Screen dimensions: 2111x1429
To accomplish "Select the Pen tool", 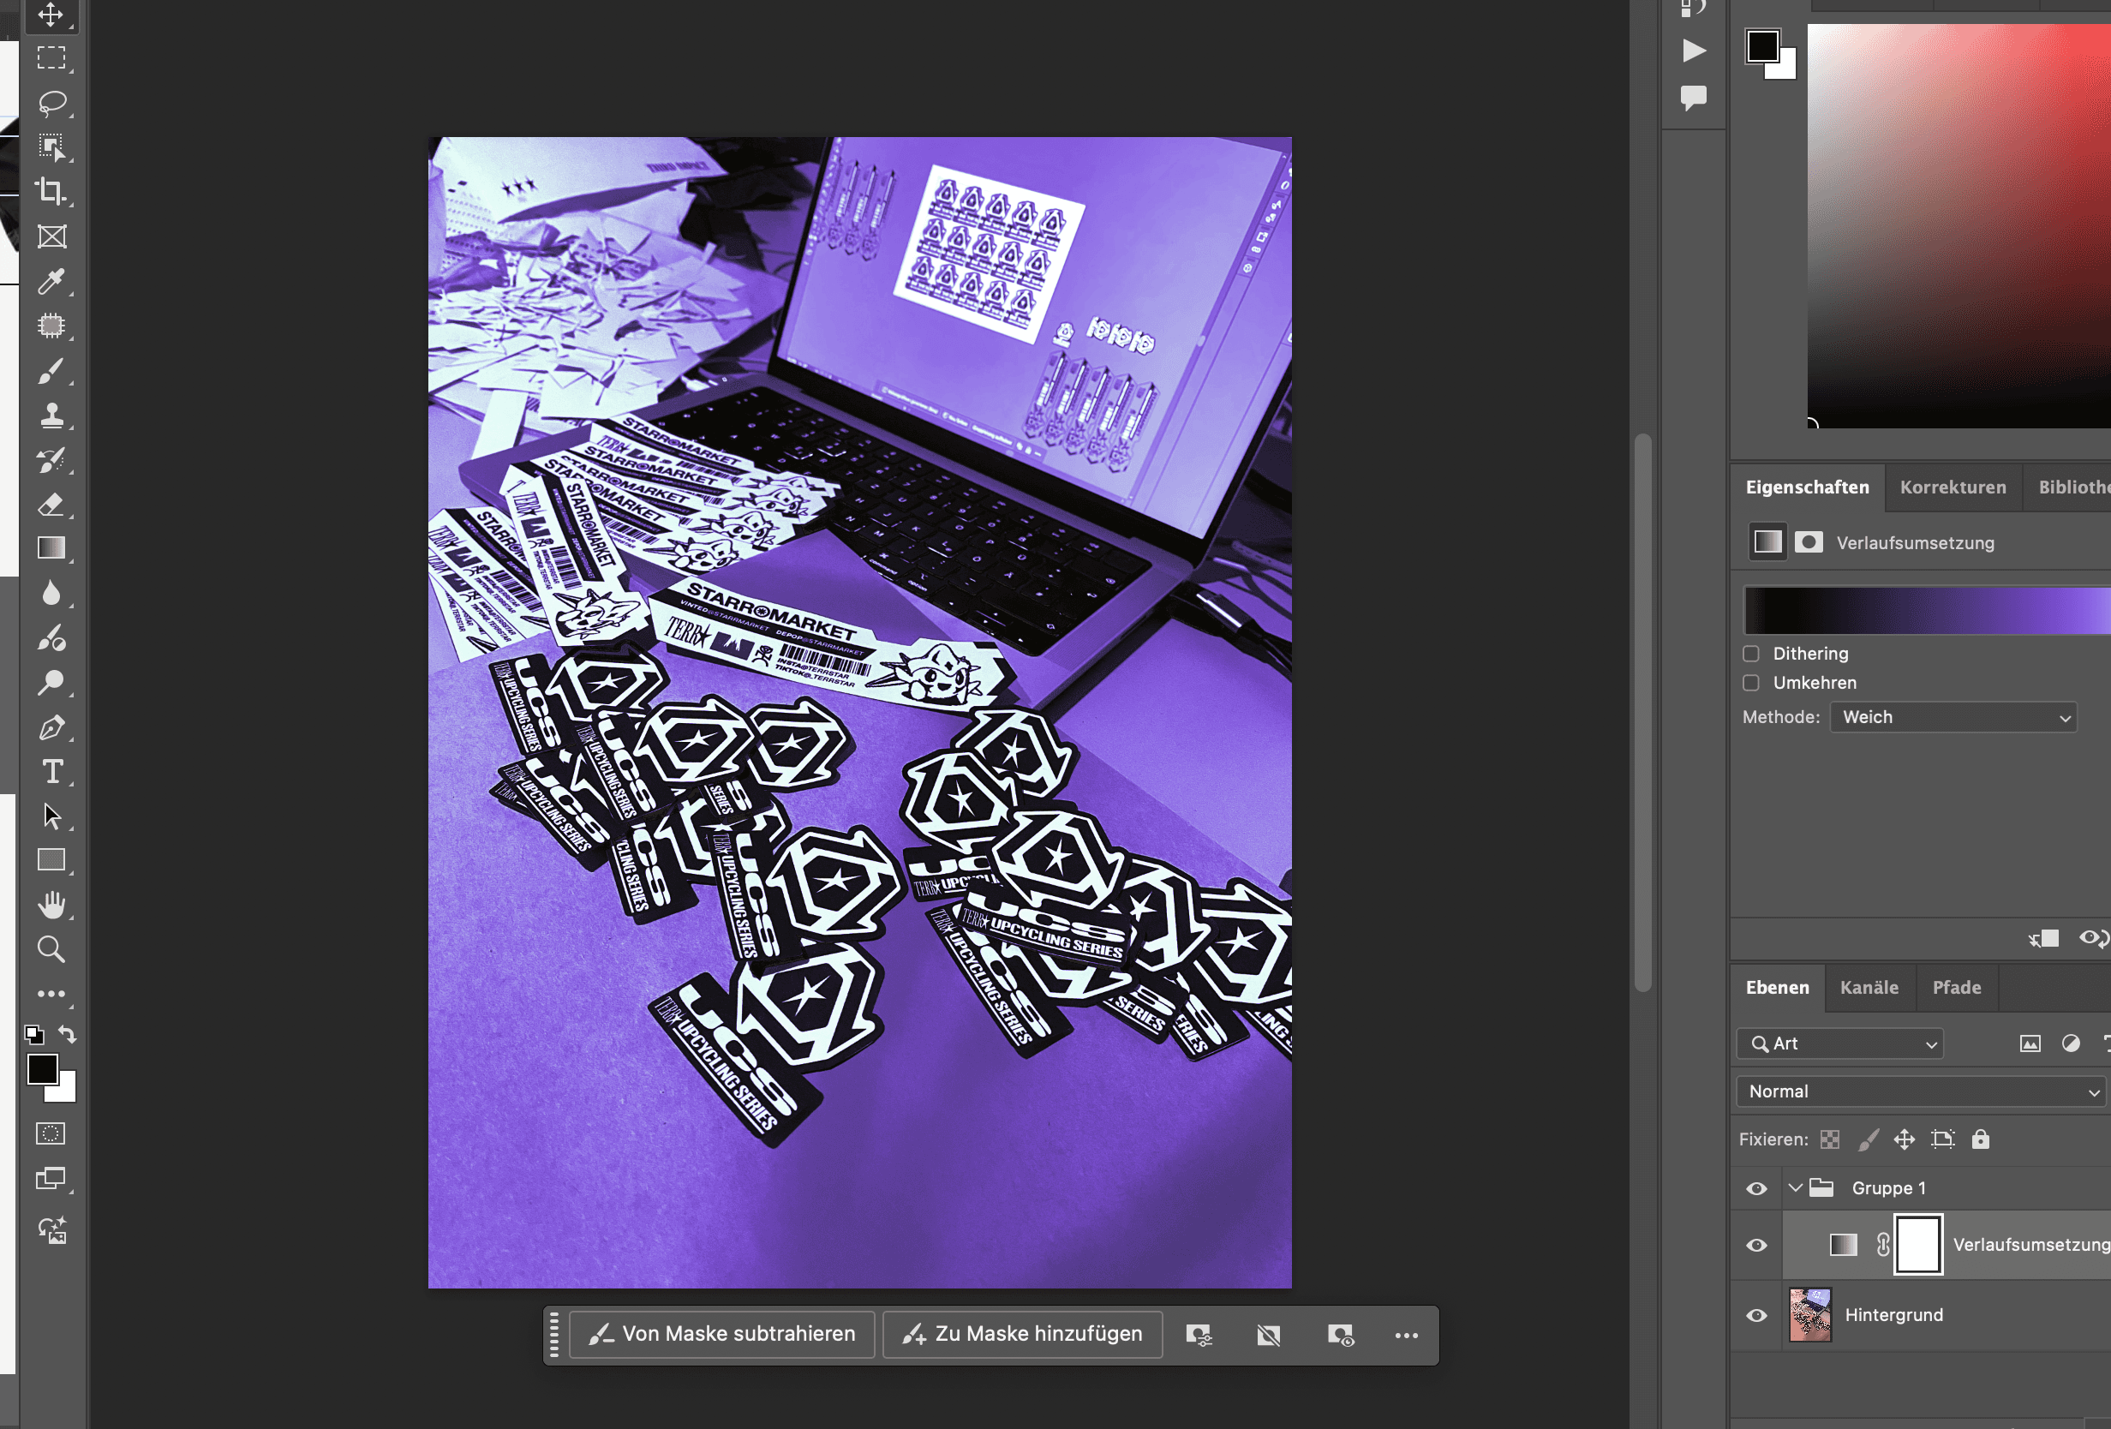I will click(51, 727).
